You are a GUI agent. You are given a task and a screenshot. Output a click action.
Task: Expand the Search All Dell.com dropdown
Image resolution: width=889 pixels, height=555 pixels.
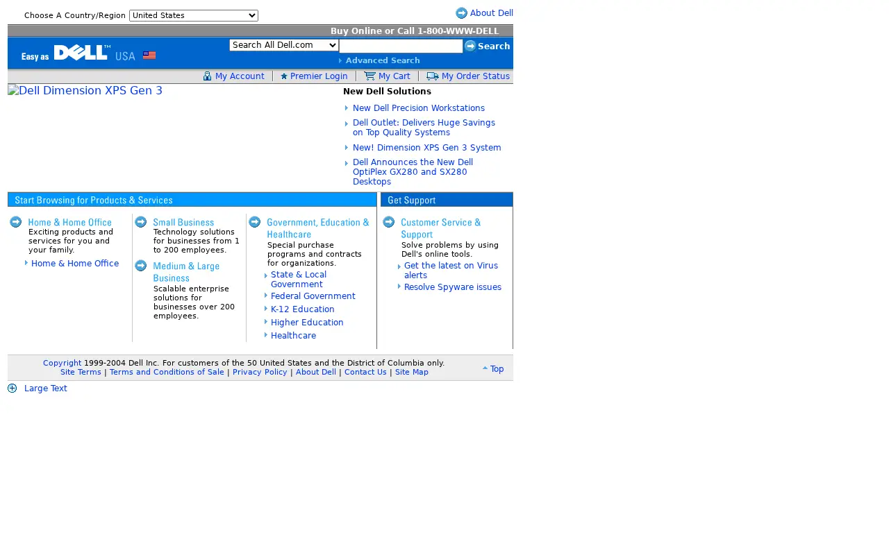click(x=284, y=45)
